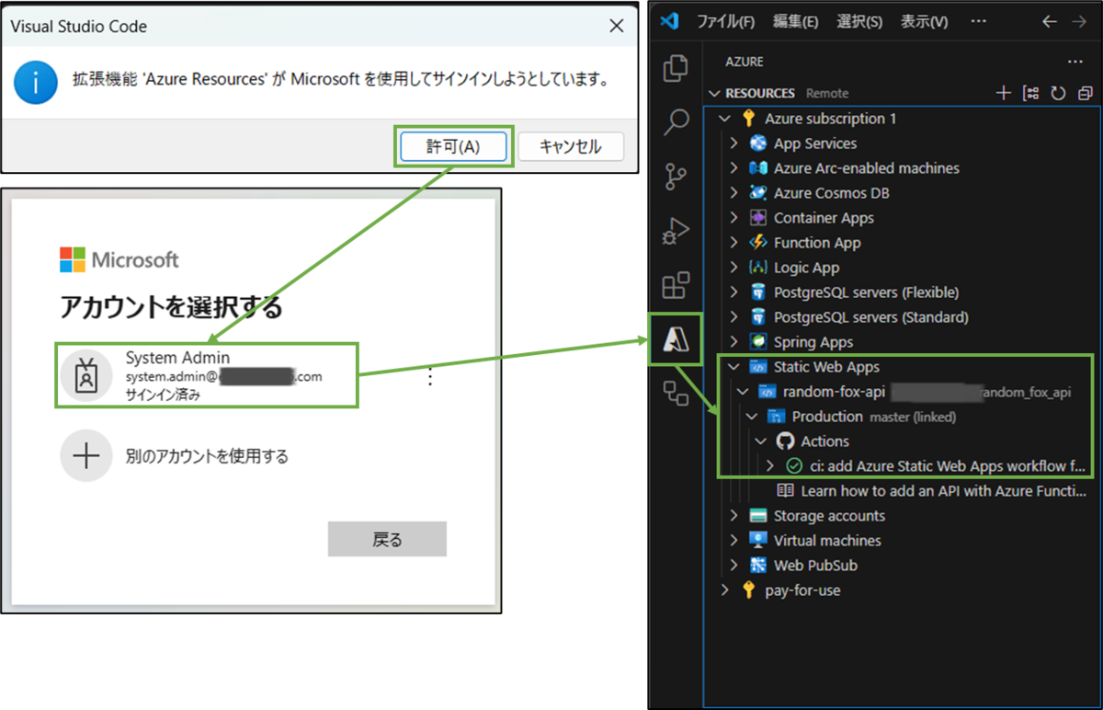Click the Group By icon in Resources header
This screenshot has height=710, width=1103.
click(1030, 93)
